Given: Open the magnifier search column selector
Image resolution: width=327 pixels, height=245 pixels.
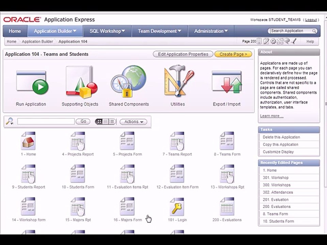Looking at the screenshot, I should (x=10, y=121).
